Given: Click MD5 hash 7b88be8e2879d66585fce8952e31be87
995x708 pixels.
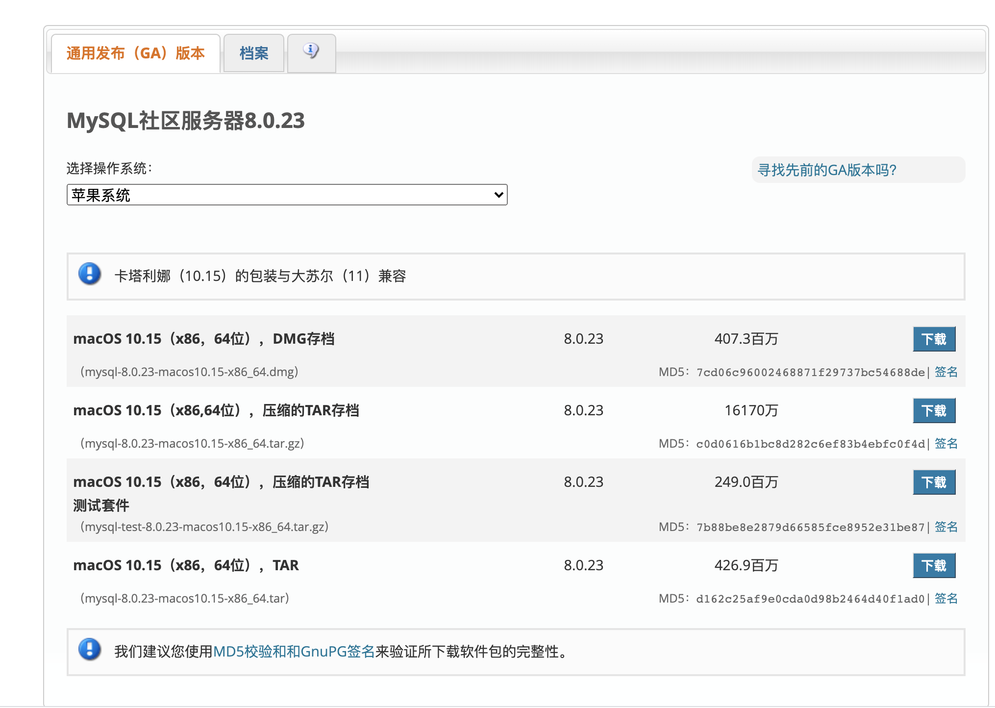Looking at the screenshot, I should [811, 528].
